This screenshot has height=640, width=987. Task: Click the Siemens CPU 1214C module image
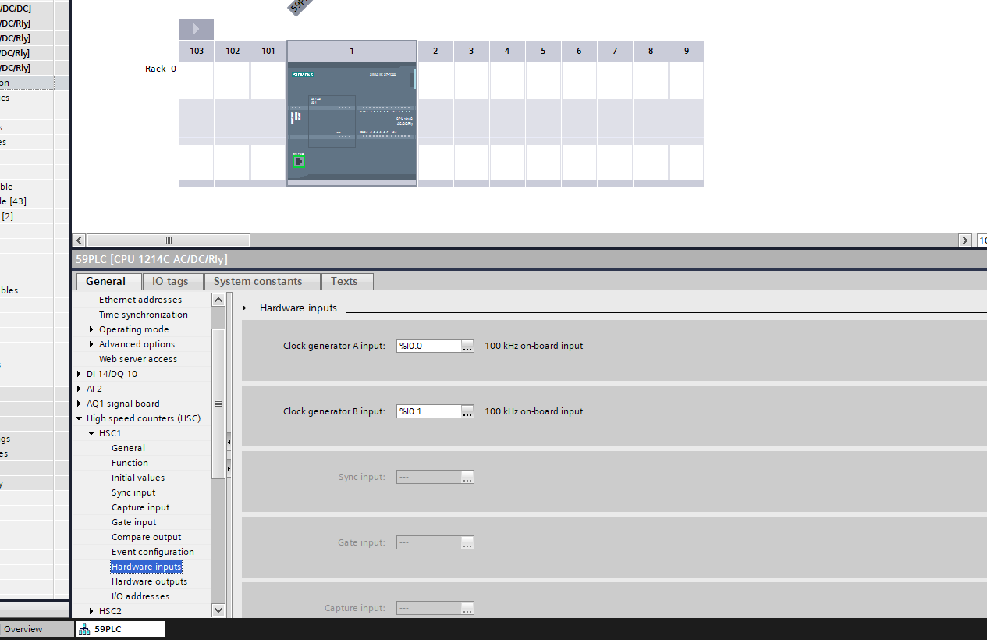click(x=352, y=123)
